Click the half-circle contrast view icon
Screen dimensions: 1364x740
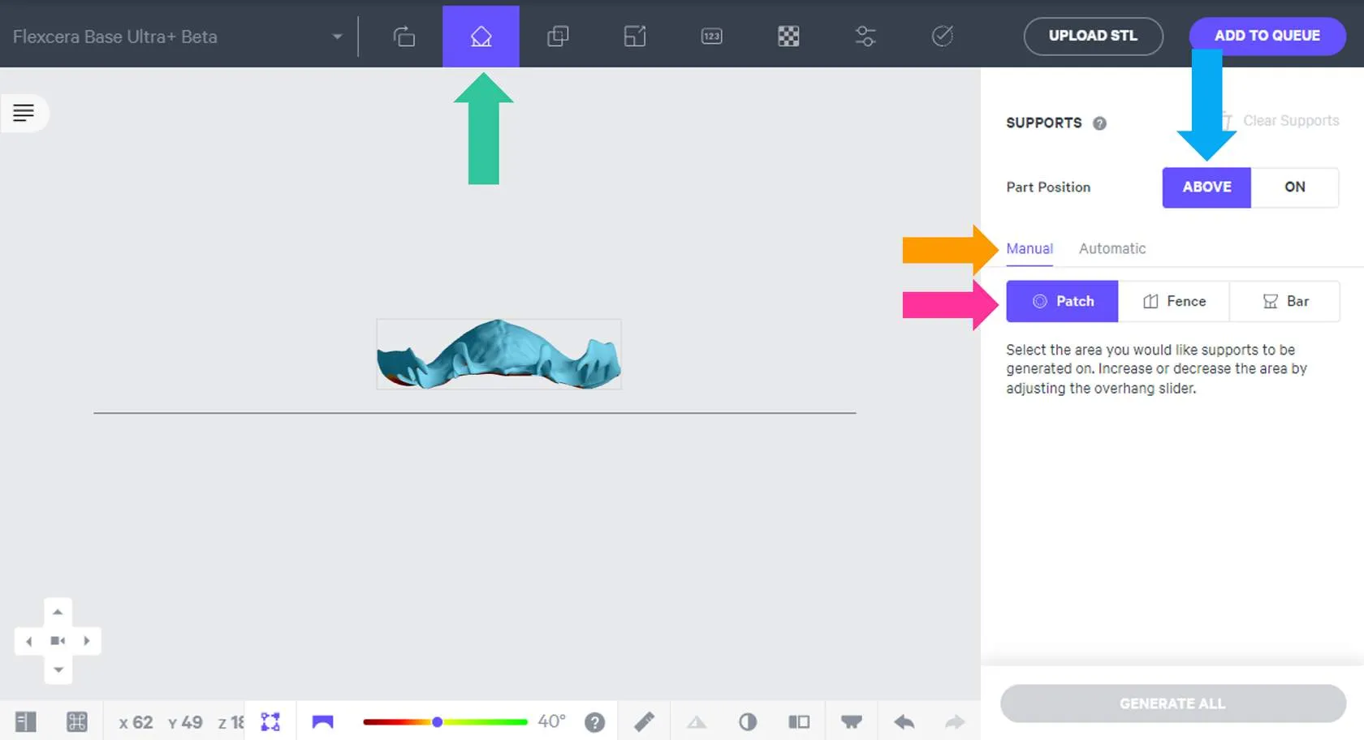point(748,721)
